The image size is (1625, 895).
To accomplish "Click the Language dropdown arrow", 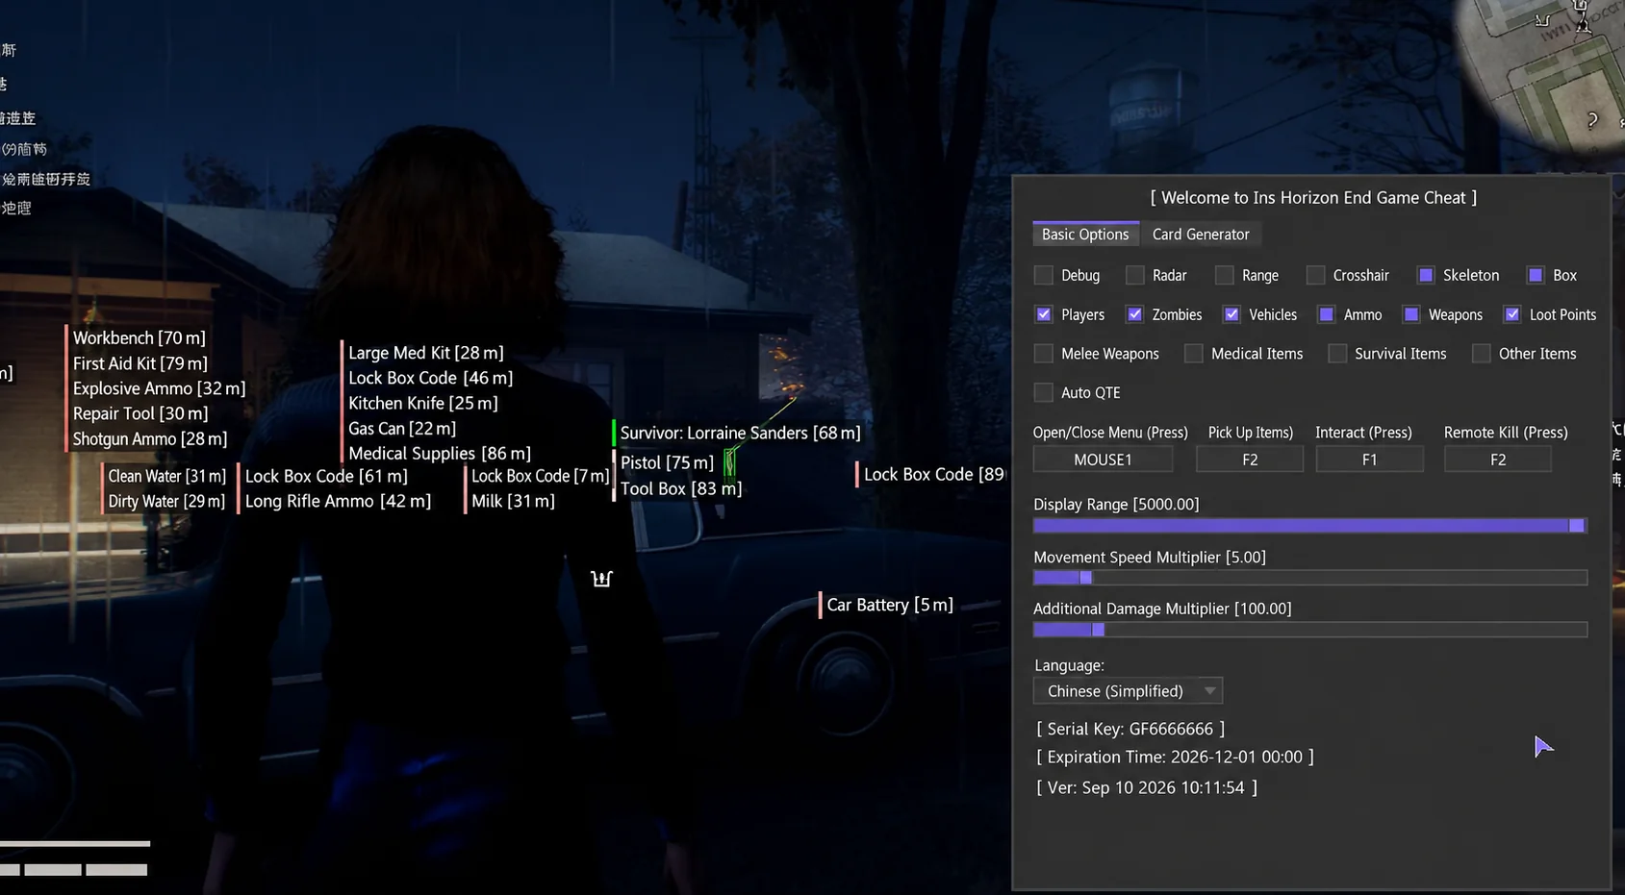I will (1210, 691).
